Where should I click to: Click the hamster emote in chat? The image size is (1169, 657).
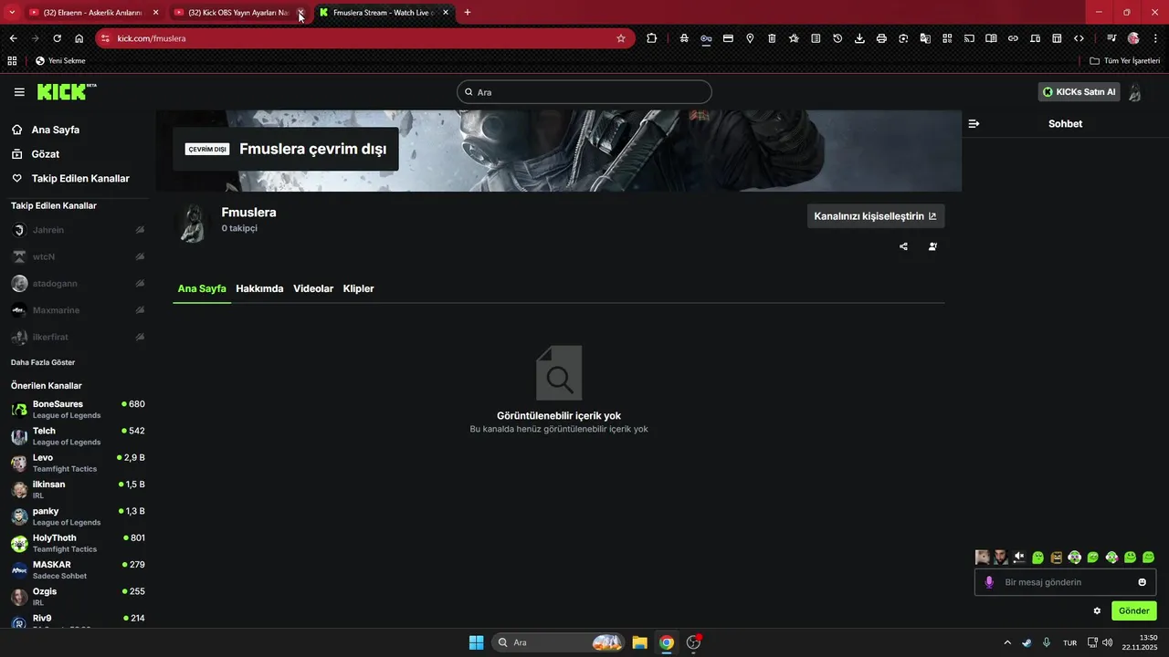click(x=983, y=557)
